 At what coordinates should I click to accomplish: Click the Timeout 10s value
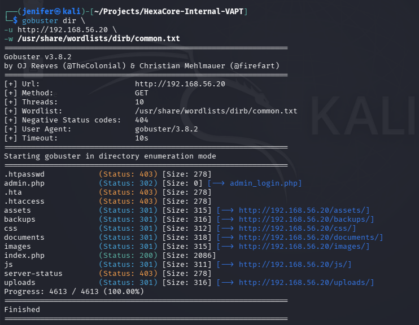point(142,138)
